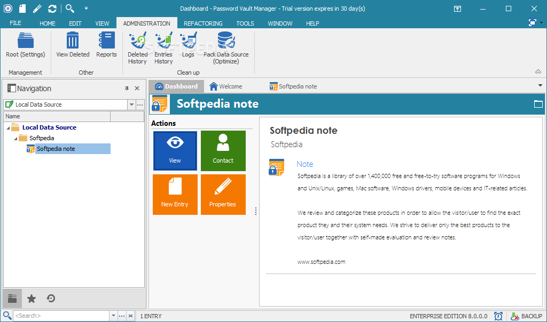
Task: Collapse the ribbon with the chevron
Action: point(538,72)
